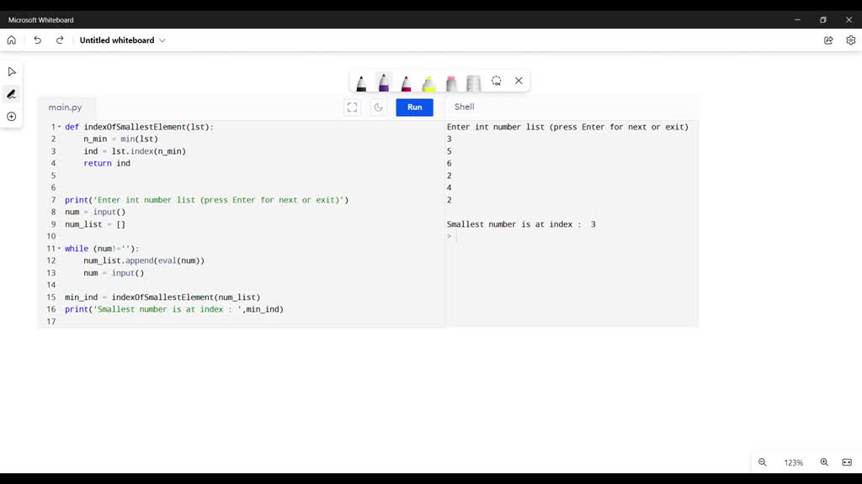
Task: Open the ruler tool
Action: click(473, 82)
